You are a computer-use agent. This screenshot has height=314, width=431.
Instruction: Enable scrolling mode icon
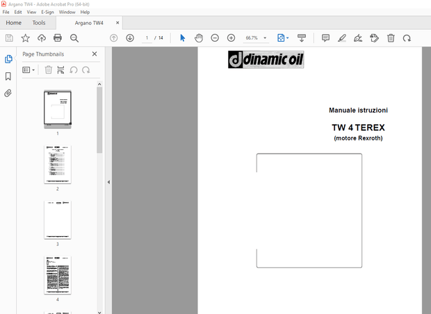[x=302, y=38]
